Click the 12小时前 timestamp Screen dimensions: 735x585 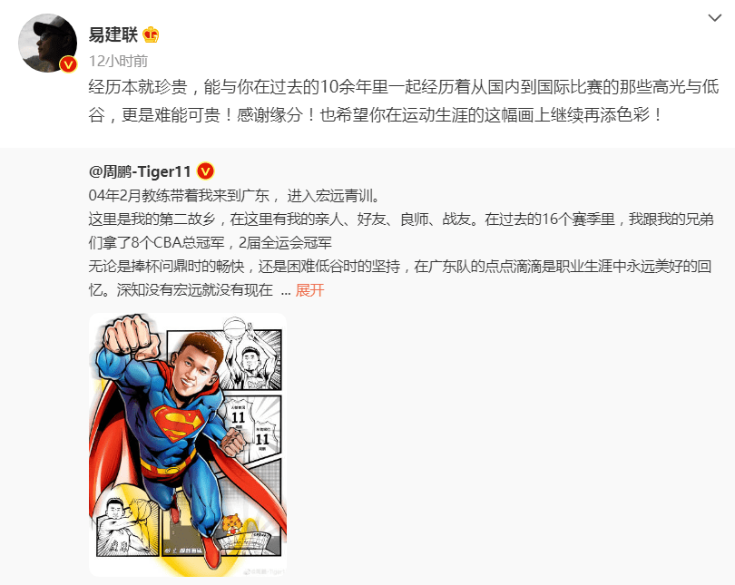118,61
